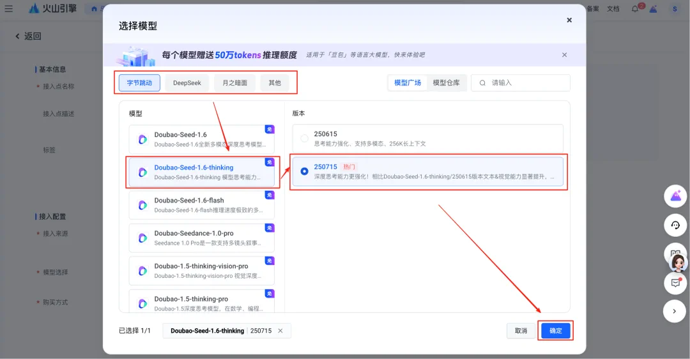
Task: Open the customer service headset icon
Action: pyautogui.click(x=675, y=225)
